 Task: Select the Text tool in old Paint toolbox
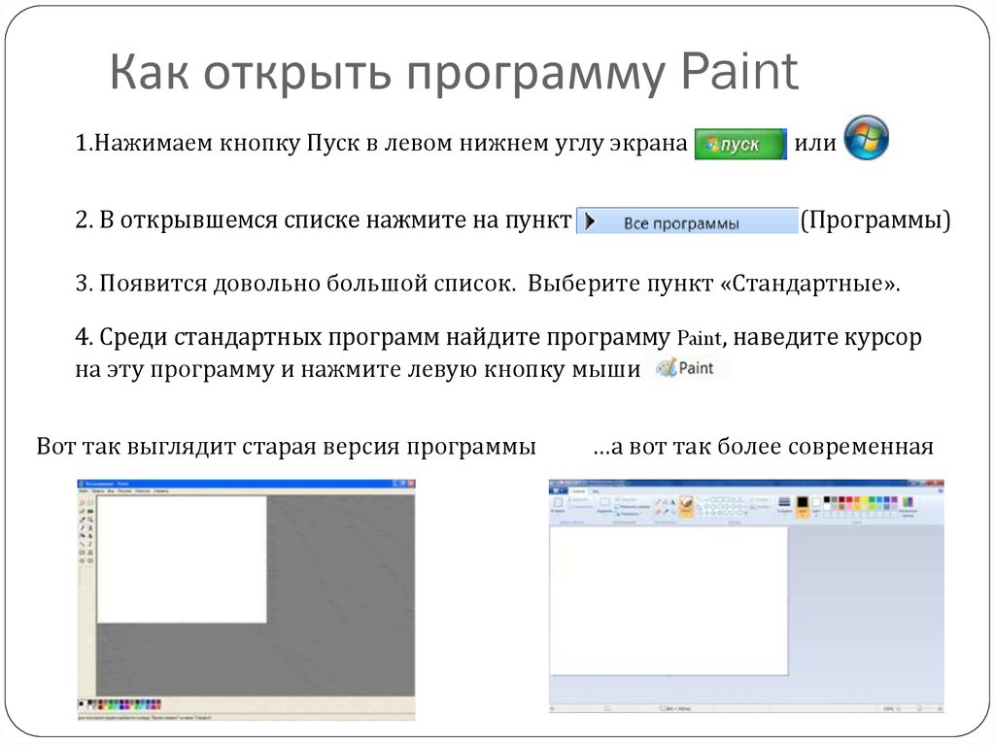(x=90, y=535)
